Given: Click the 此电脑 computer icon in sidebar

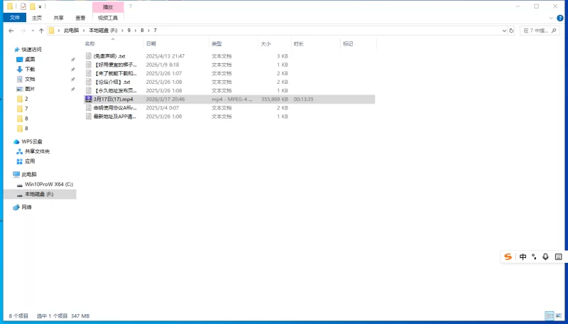Looking at the screenshot, I should click(x=16, y=174).
